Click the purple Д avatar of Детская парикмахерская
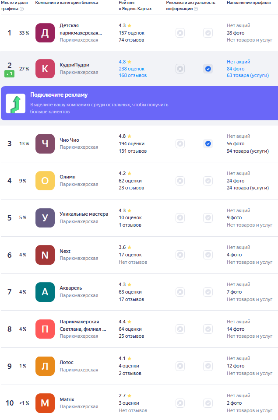 (45, 33)
